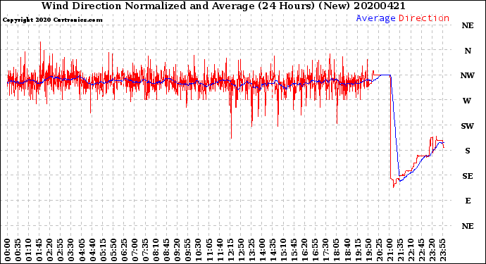Click the 12:50 time label
486x264 pixels.
click(241, 250)
